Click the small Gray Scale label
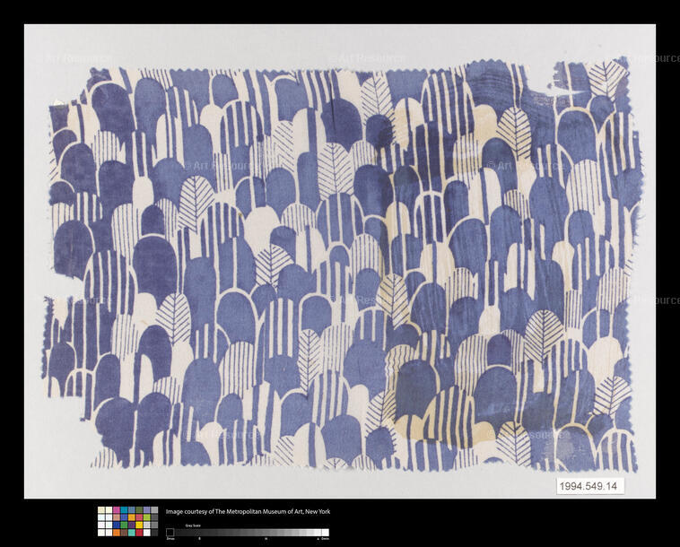 coord(193,525)
